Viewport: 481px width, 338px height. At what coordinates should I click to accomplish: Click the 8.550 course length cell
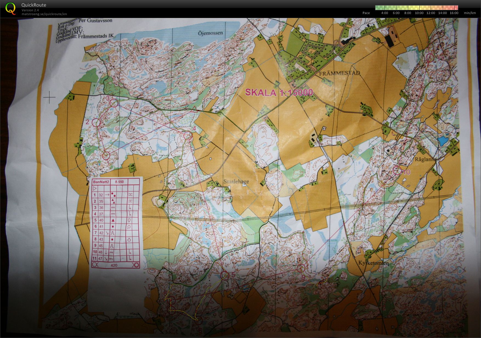tap(119, 182)
